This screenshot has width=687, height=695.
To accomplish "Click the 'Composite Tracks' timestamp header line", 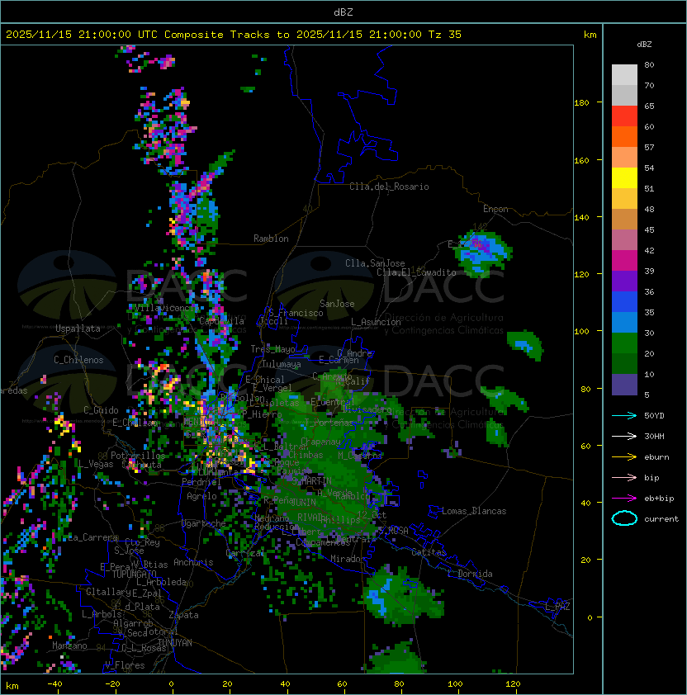I will (234, 35).
